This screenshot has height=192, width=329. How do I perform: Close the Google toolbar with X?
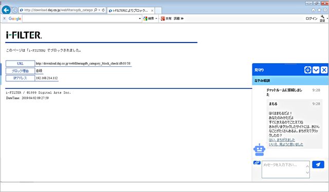point(5,18)
